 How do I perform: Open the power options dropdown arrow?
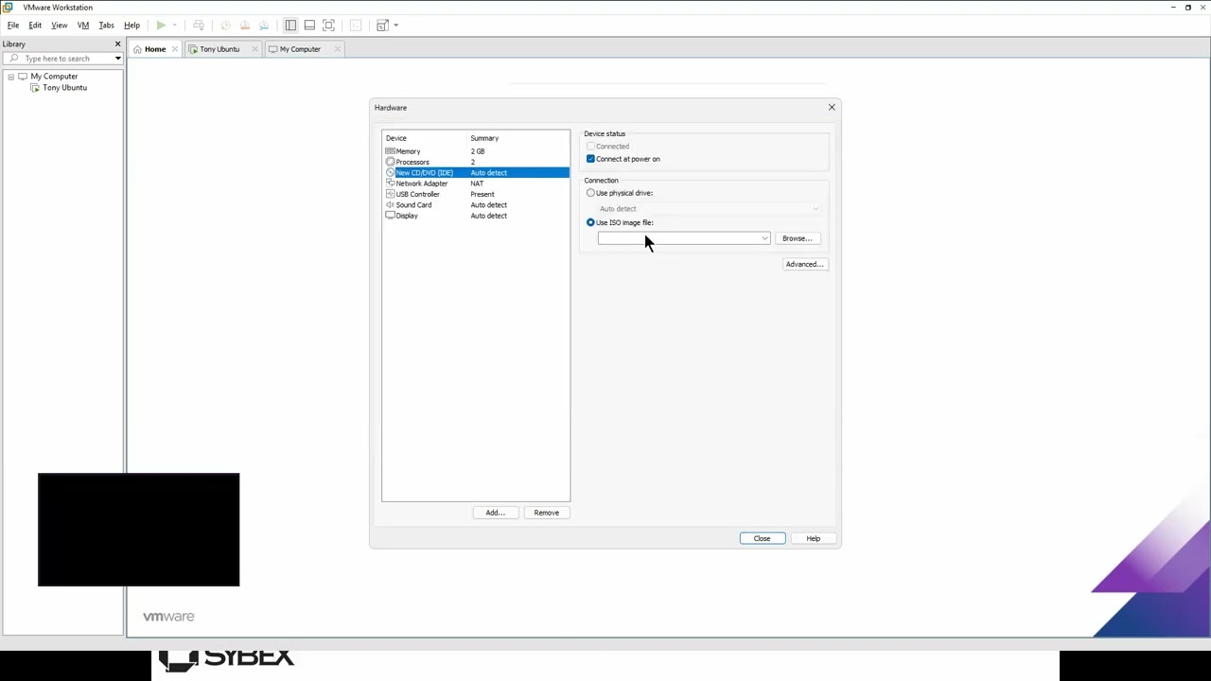pos(174,26)
